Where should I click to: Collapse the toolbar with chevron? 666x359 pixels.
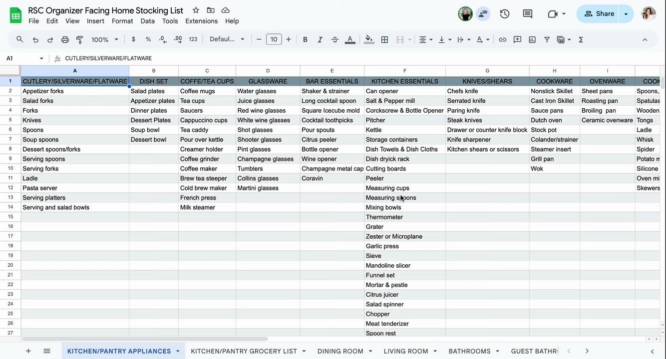pyautogui.click(x=645, y=39)
